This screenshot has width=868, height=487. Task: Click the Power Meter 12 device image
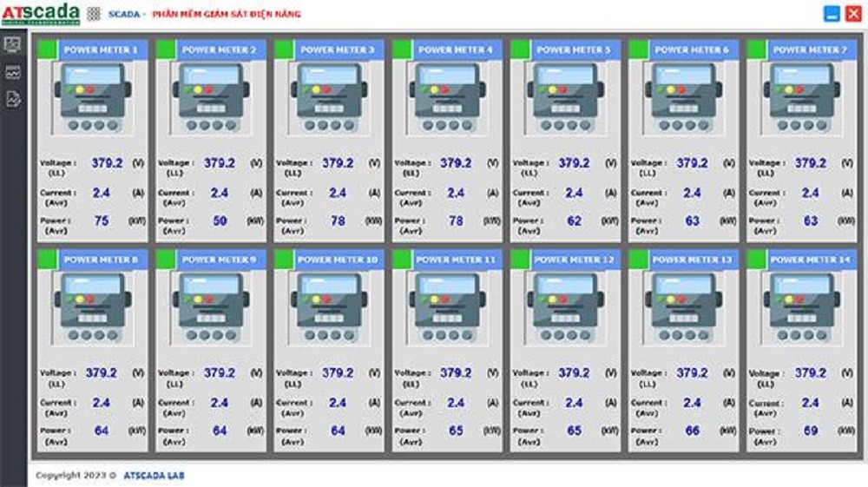click(x=566, y=308)
